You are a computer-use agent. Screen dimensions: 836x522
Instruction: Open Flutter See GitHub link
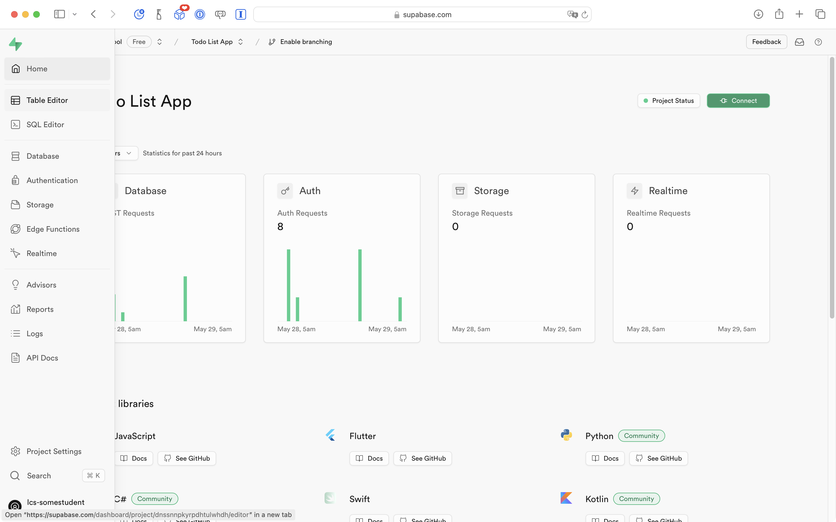(422, 458)
